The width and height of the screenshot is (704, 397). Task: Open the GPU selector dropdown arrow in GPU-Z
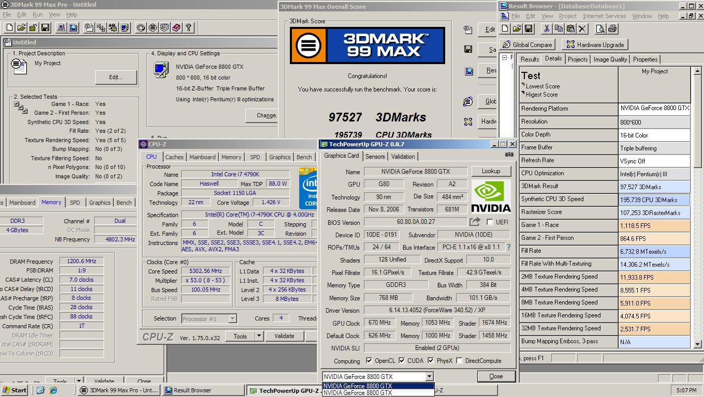pos(429,376)
